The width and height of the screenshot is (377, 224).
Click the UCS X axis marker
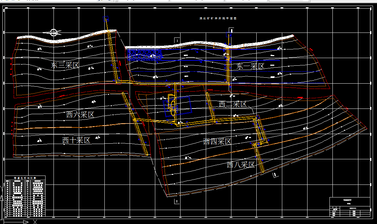point(35,222)
